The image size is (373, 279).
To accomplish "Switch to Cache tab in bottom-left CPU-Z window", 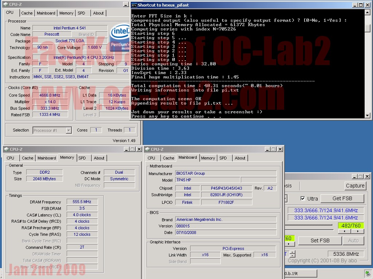I will point(28,158).
